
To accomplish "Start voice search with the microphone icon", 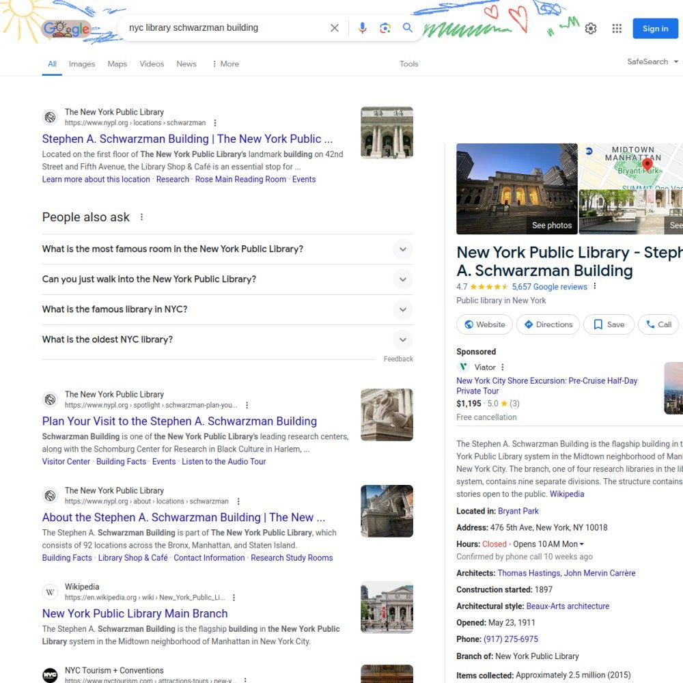I will tap(363, 28).
